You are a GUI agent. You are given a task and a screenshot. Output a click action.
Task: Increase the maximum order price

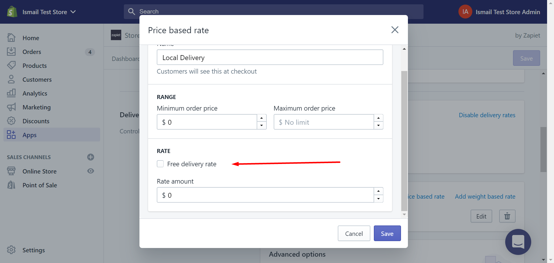(x=378, y=118)
